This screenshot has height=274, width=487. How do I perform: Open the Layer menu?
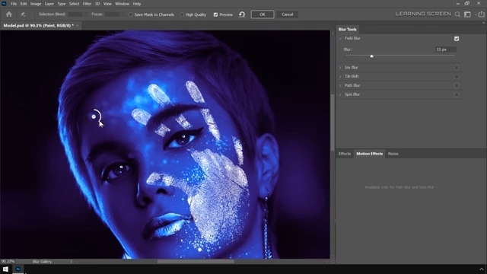[49, 4]
